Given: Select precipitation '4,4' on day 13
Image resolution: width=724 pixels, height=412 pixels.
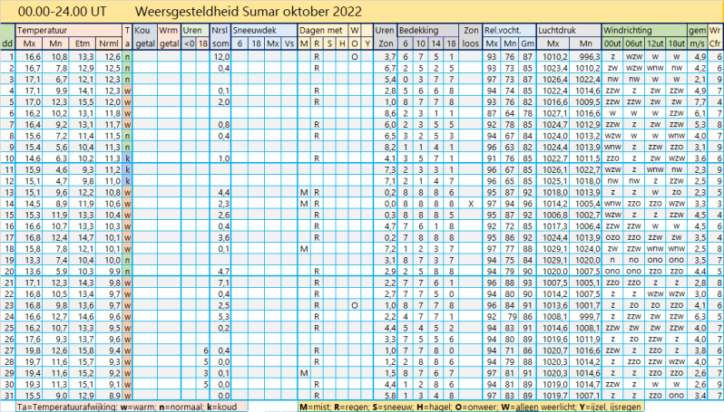Looking at the screenshot, I should point(223,192).
